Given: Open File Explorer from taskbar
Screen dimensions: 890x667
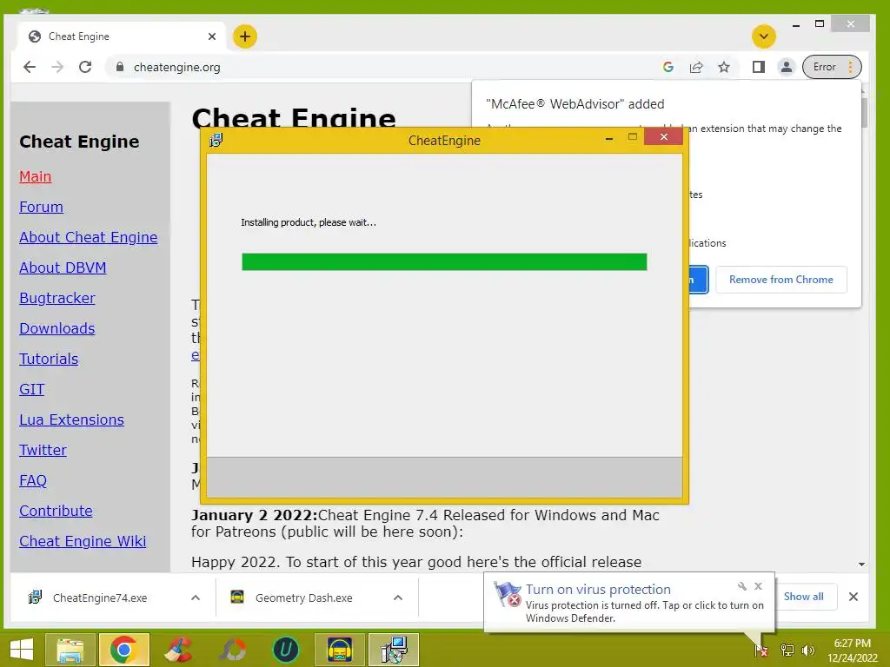Looking at the screenshot, I should click(70, 650).
